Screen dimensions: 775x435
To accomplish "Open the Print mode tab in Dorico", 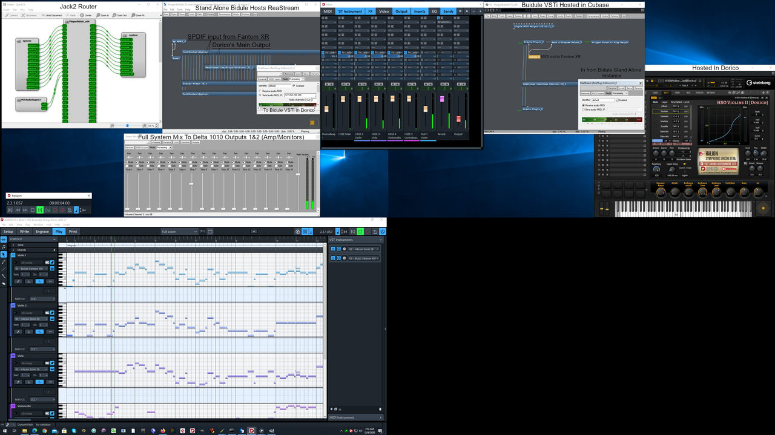I will (x=73, y=231).
